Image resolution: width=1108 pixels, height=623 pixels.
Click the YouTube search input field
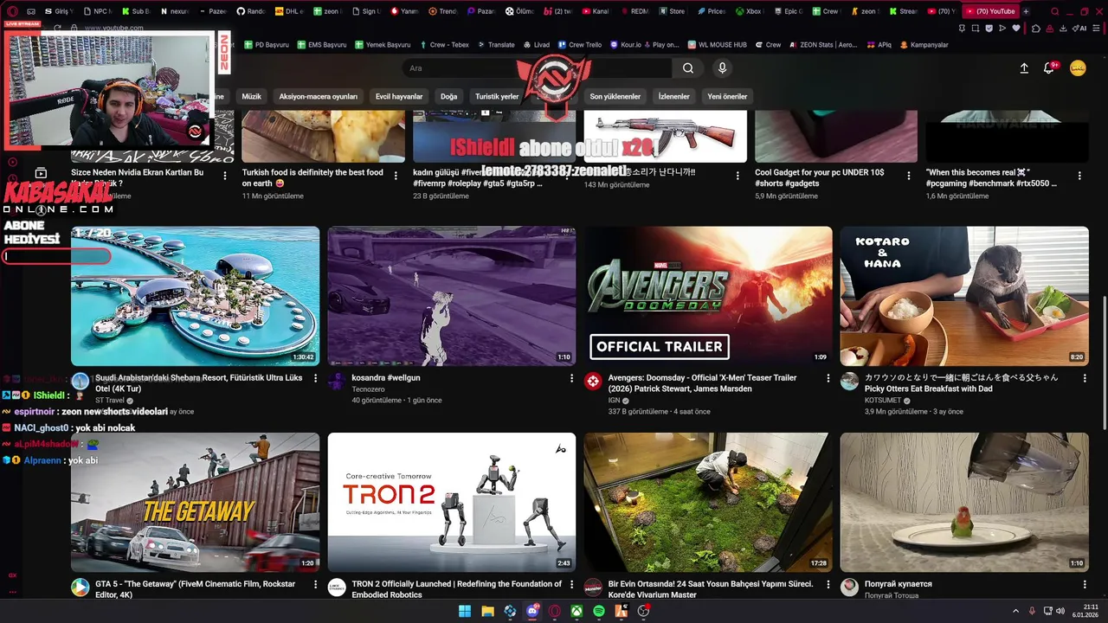536,68
